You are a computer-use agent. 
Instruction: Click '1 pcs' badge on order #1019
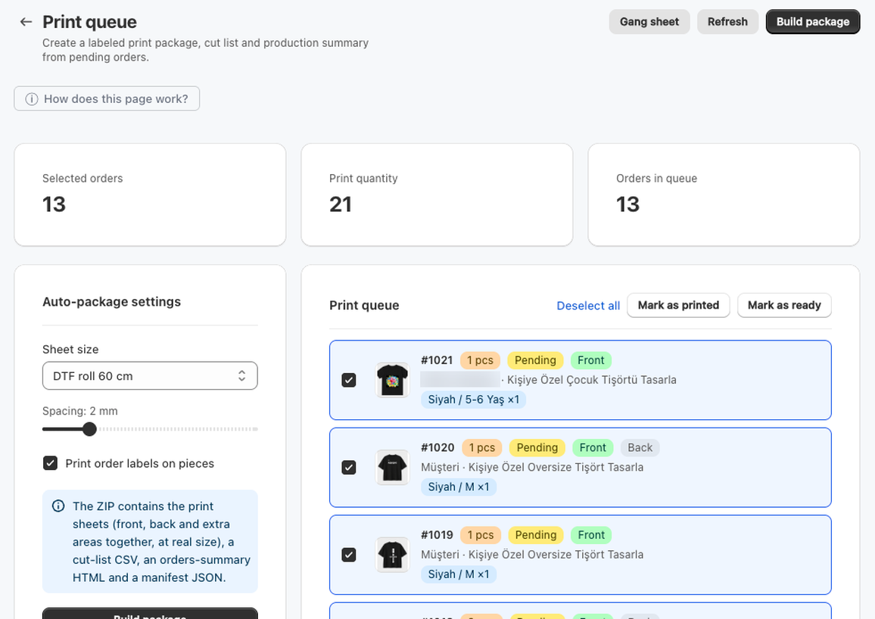coord(481,535)
